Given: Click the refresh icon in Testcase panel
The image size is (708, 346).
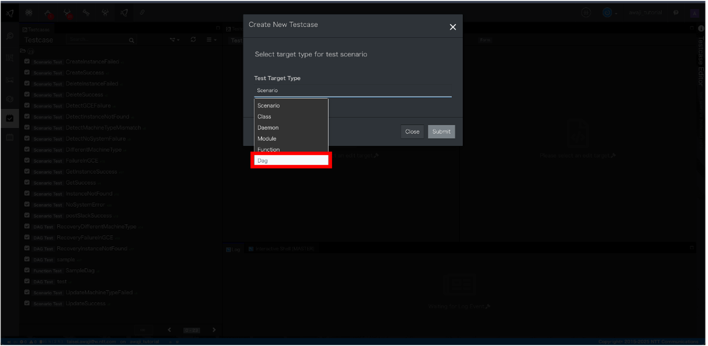Looking at the screenshot, I should (x=193, y=39).
